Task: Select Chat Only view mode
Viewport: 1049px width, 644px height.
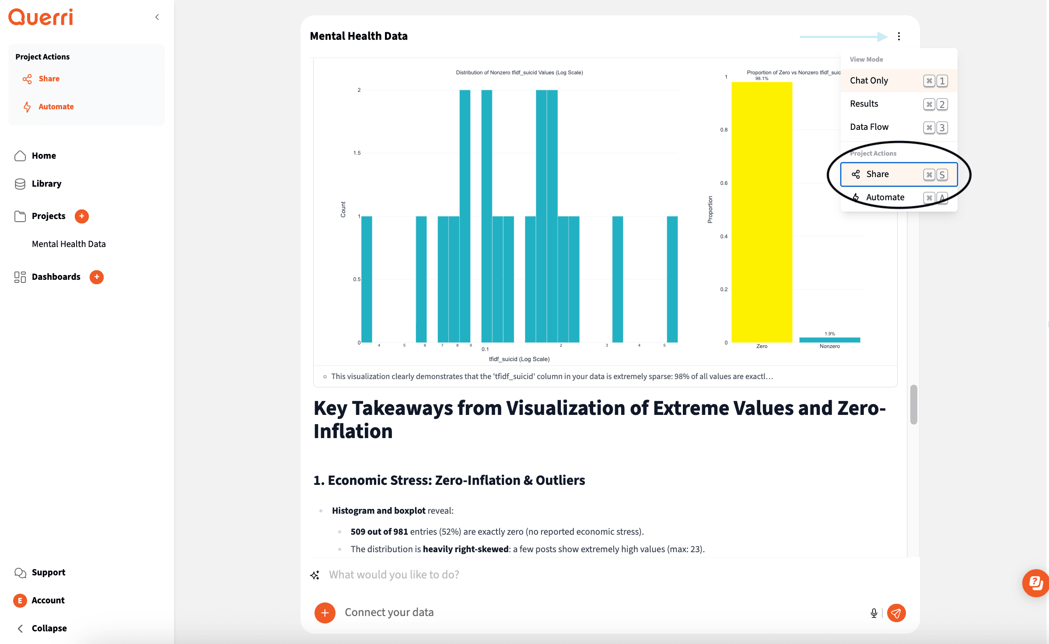Action: tap(869, 80)
